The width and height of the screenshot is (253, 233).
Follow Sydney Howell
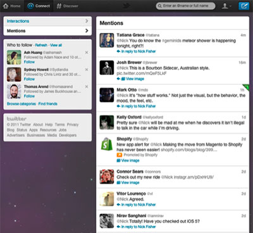[x=29, y=79]
